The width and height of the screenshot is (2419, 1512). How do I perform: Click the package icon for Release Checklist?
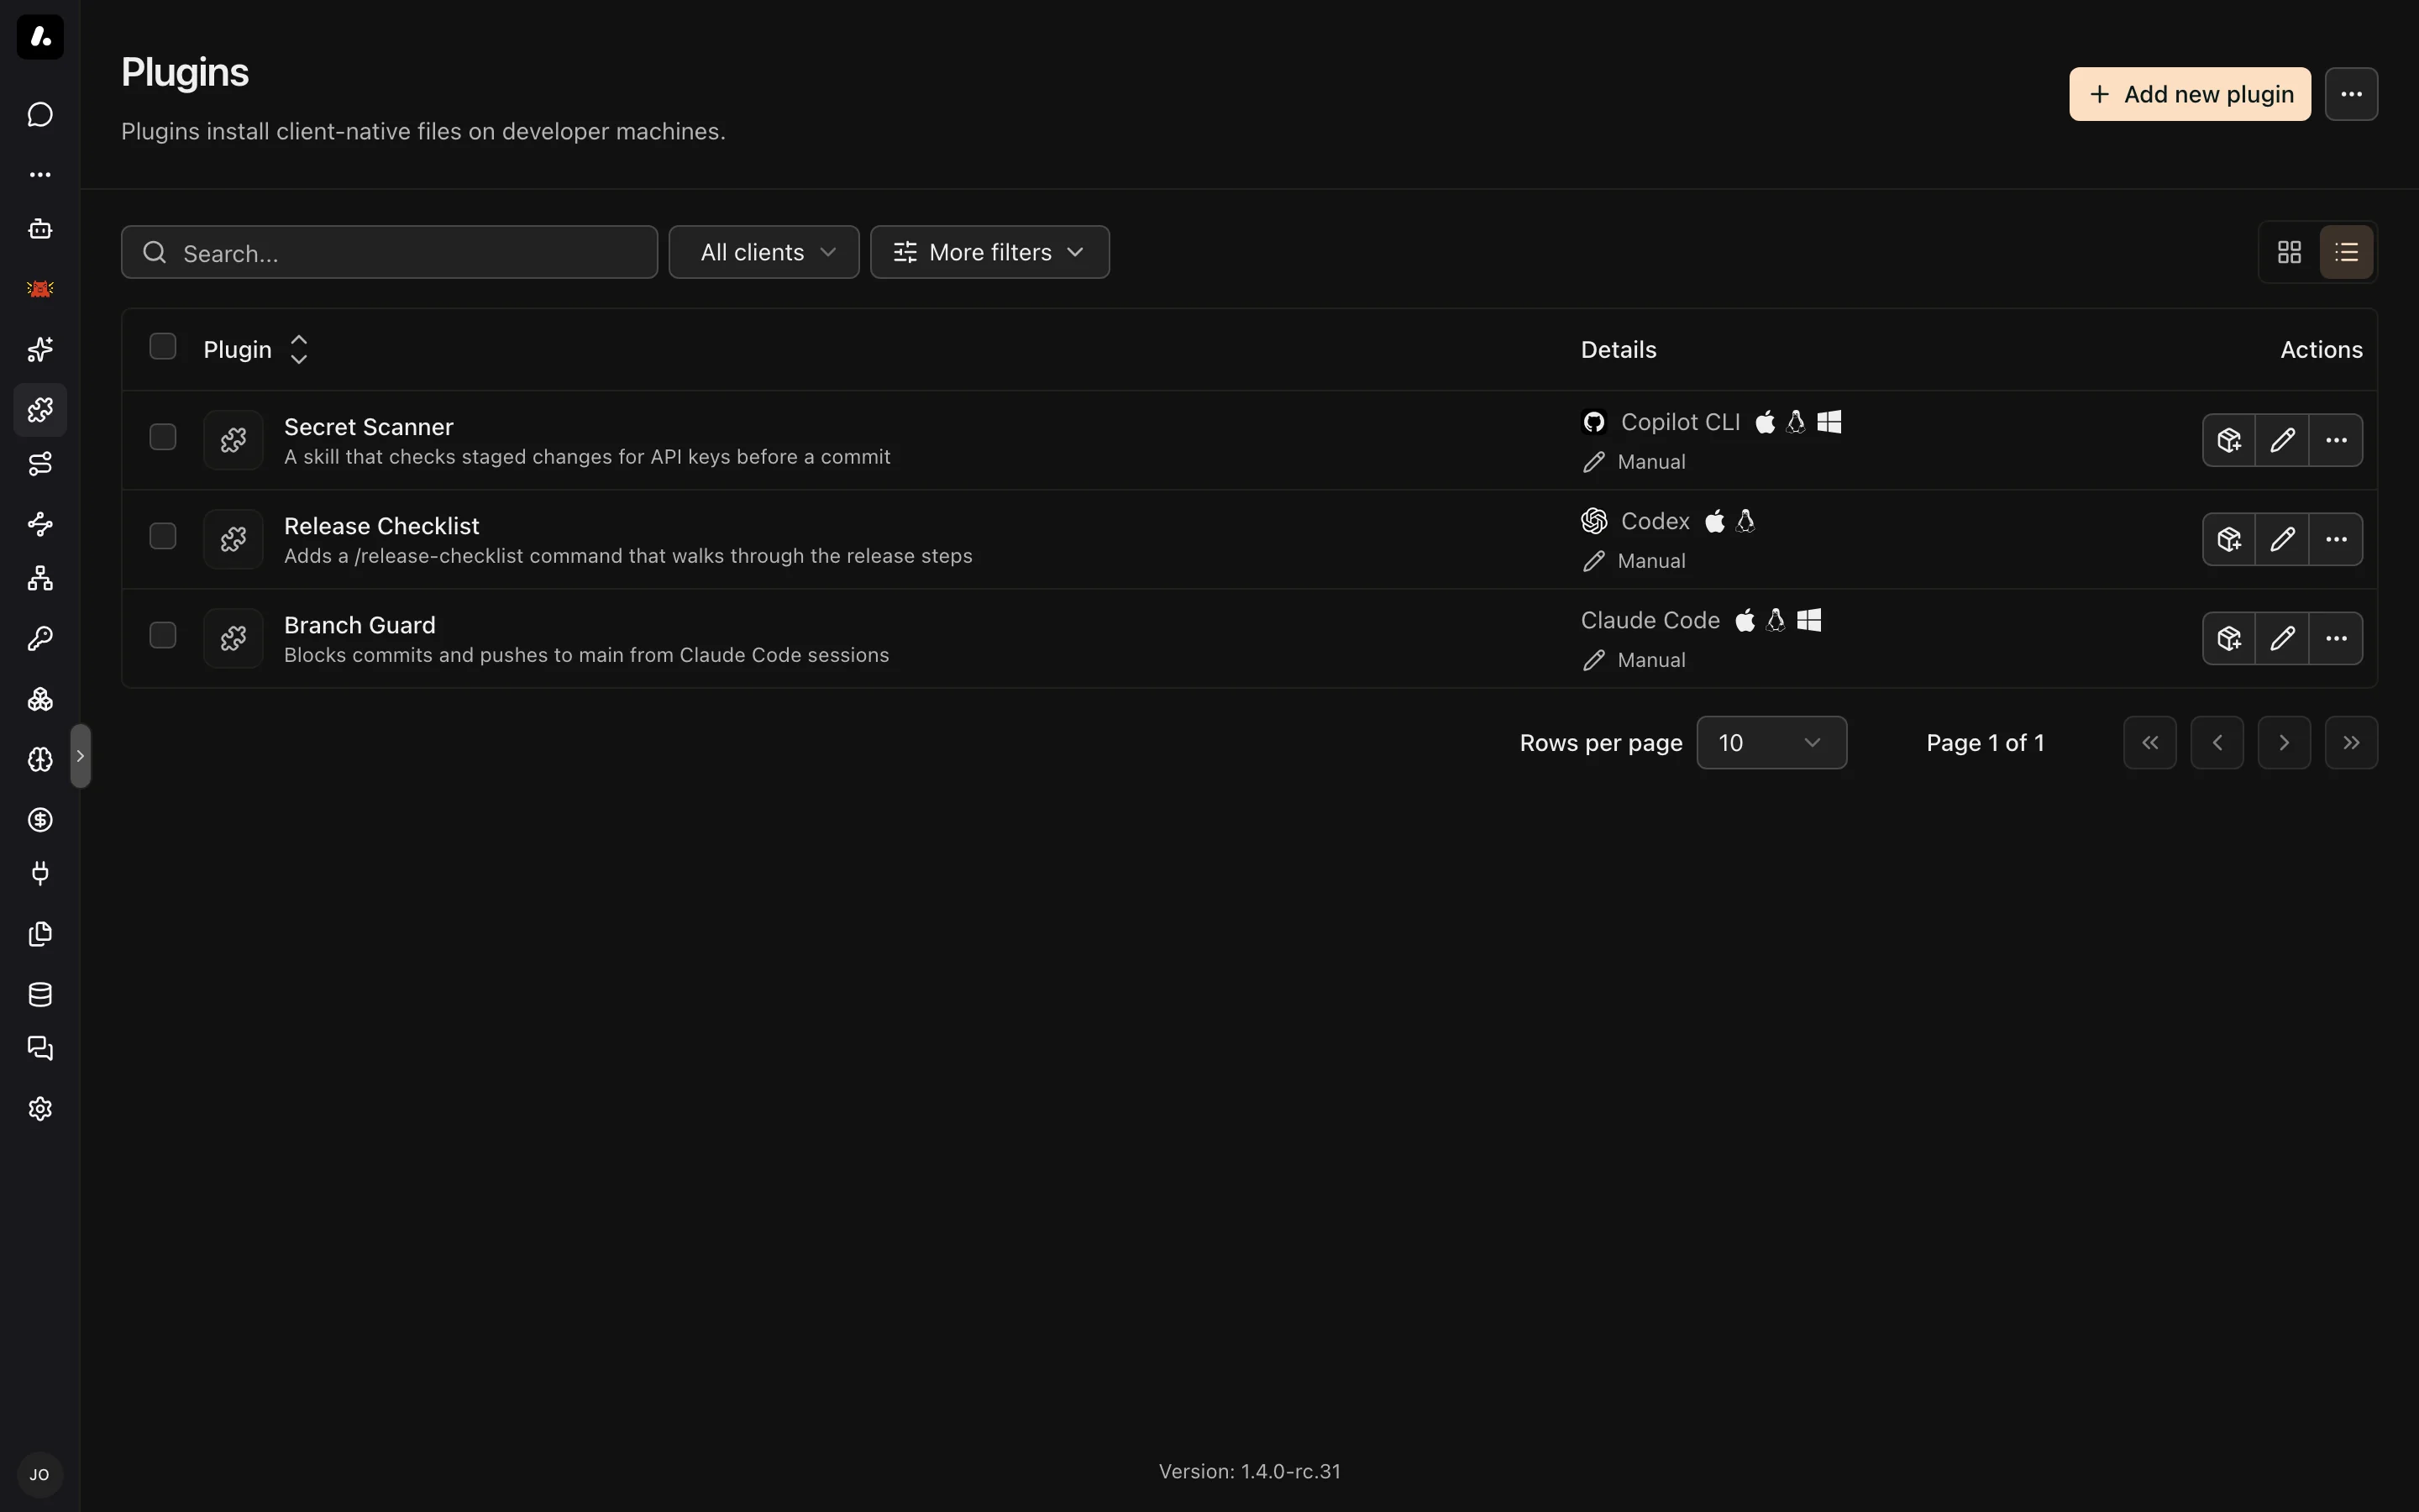tap(2229, 539)
